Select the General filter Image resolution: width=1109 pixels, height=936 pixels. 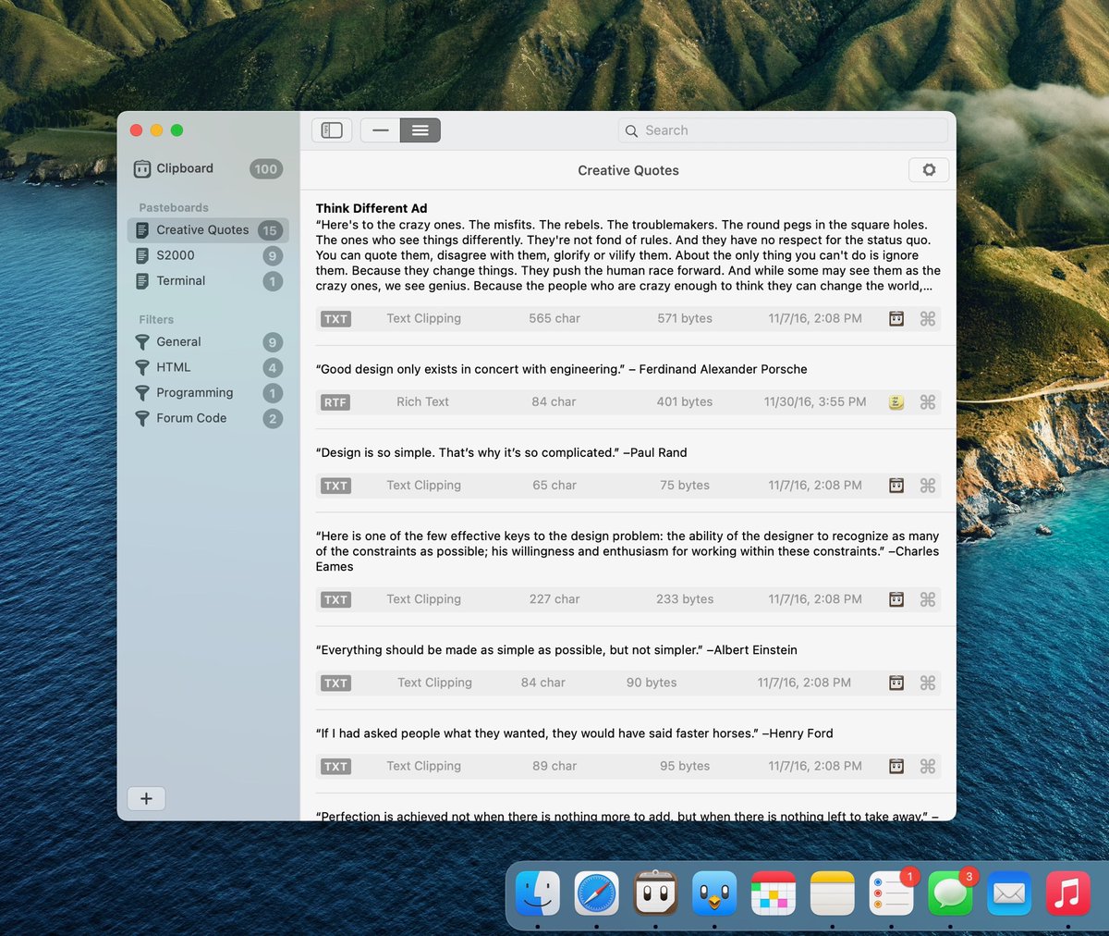[x=208, y=342]
